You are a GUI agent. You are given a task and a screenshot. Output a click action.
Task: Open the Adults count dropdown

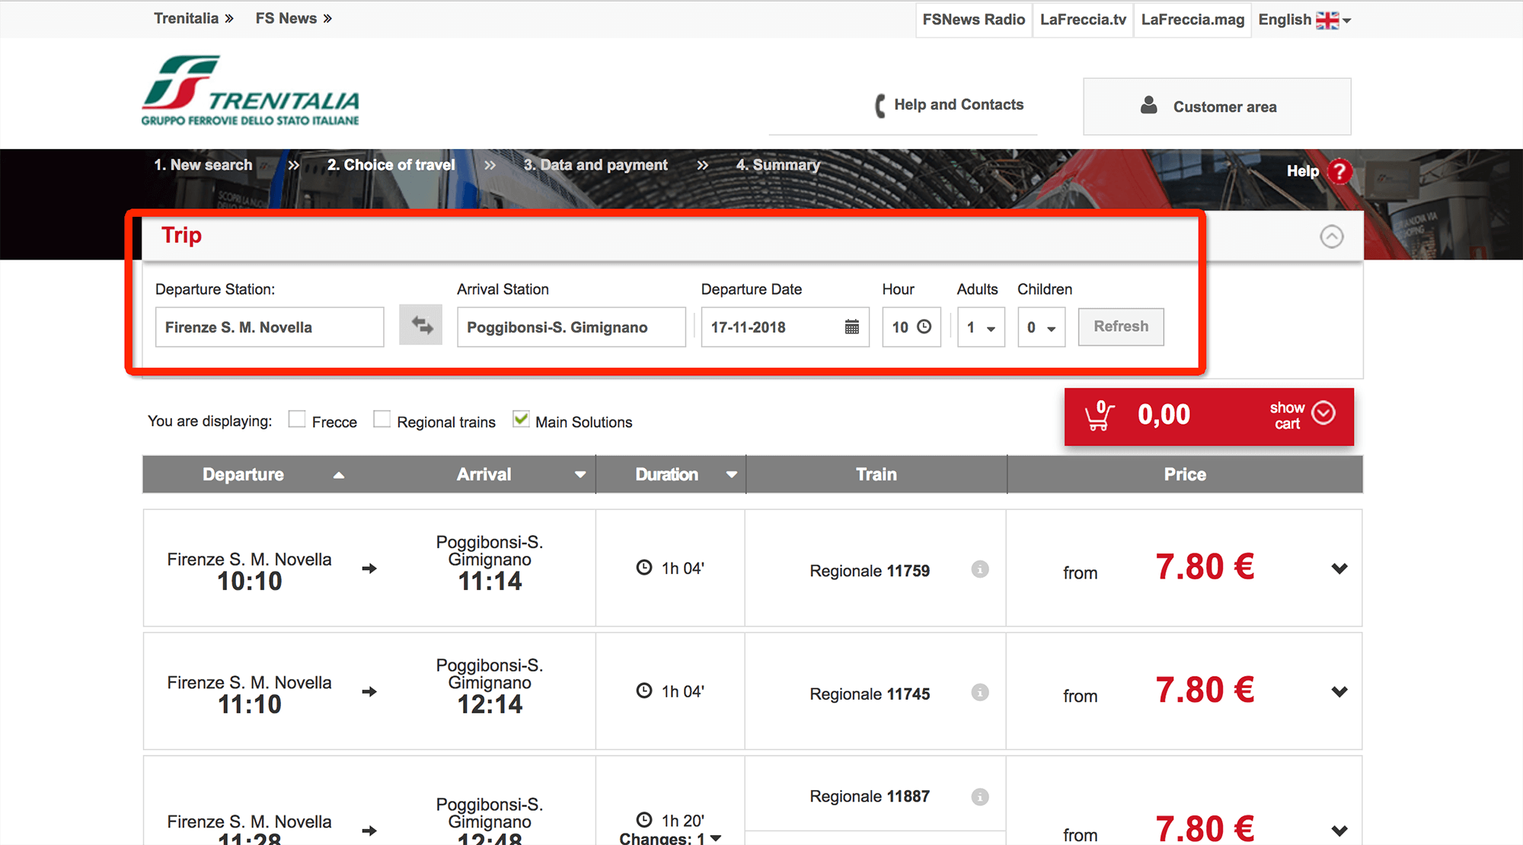tap(981, 327)
